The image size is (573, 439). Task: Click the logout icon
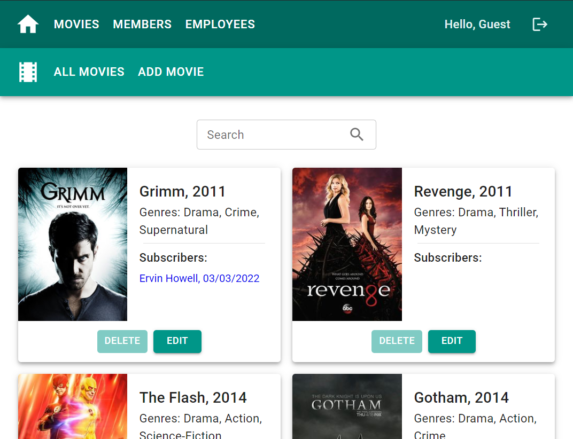click(x=540, y=25)
